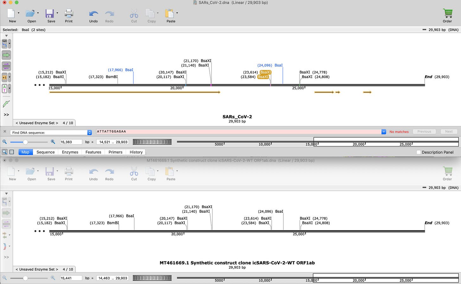This screenshot has width=461, height=284.
Task: Collapse top window side toolbar triangle
Action: 6,36
